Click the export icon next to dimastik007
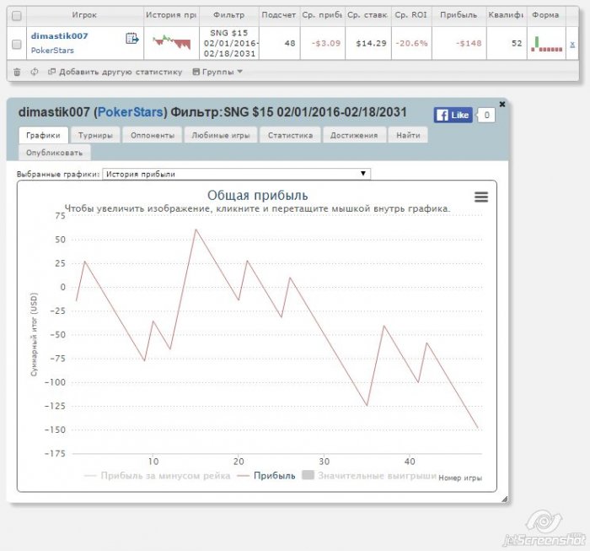Screen dimensions: 590x551 click(x=131, y=39)
